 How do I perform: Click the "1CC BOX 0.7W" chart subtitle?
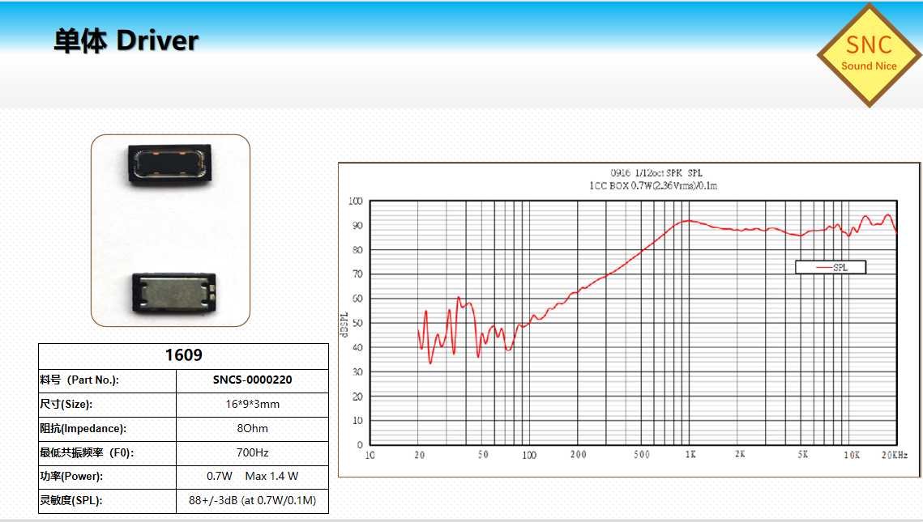pyautogui.click(x=653, y=185)
